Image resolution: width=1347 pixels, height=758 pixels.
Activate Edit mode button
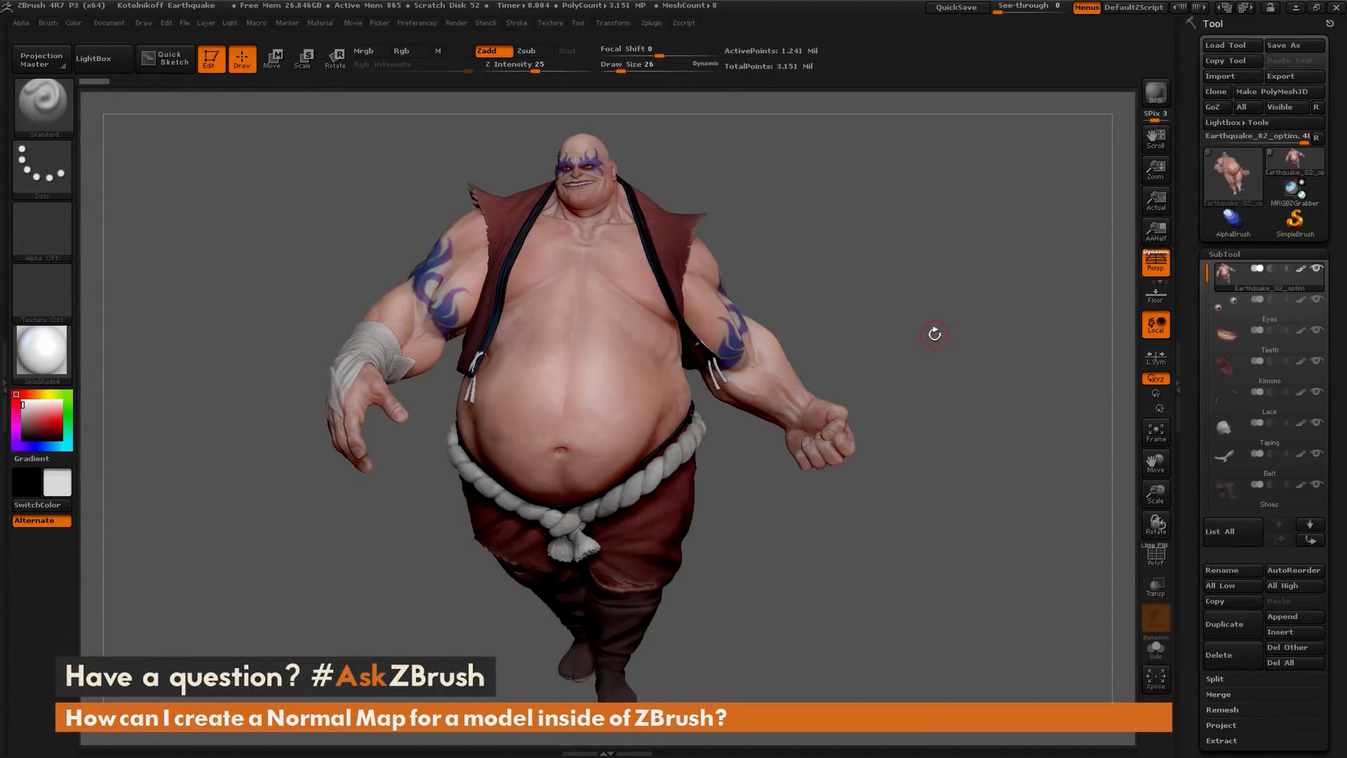[211, 58]
